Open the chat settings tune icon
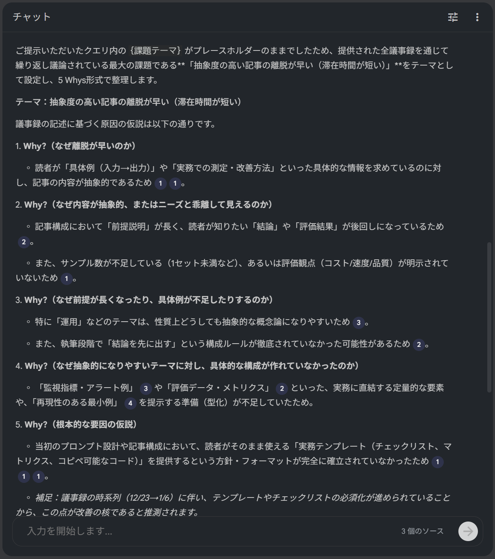Viewport: 495px width, 559px height. click(x=453, y=17)
